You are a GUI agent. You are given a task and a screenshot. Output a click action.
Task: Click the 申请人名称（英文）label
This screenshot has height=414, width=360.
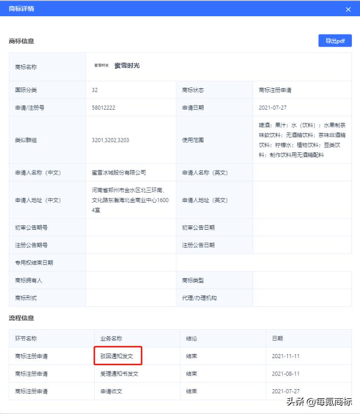205,173
